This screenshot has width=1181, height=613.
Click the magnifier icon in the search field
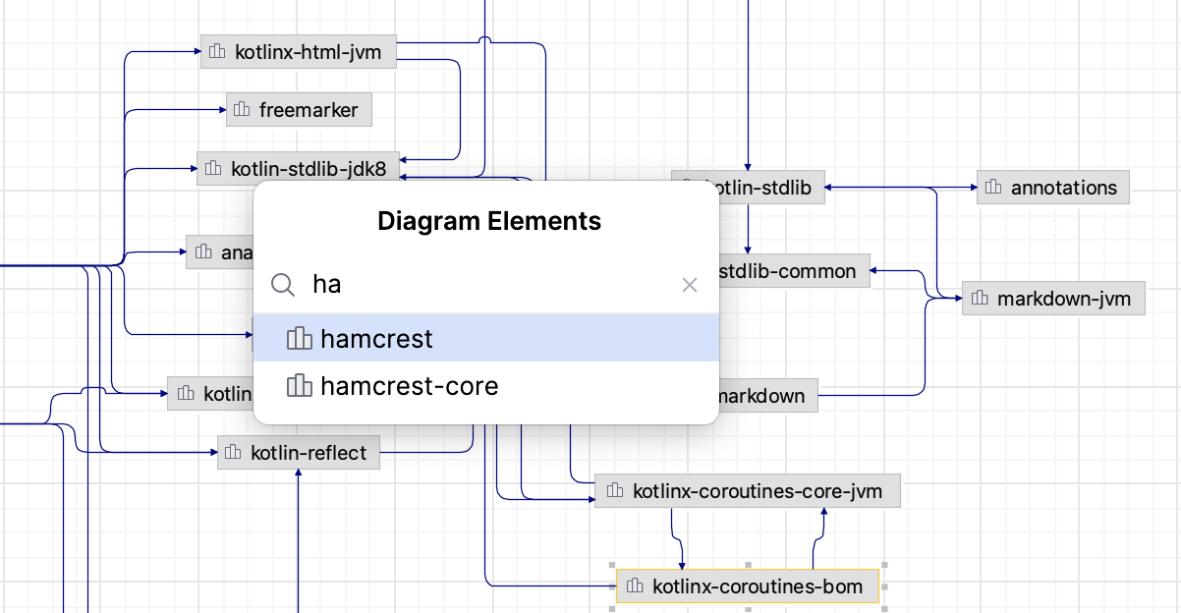click(x=283, y=285)
